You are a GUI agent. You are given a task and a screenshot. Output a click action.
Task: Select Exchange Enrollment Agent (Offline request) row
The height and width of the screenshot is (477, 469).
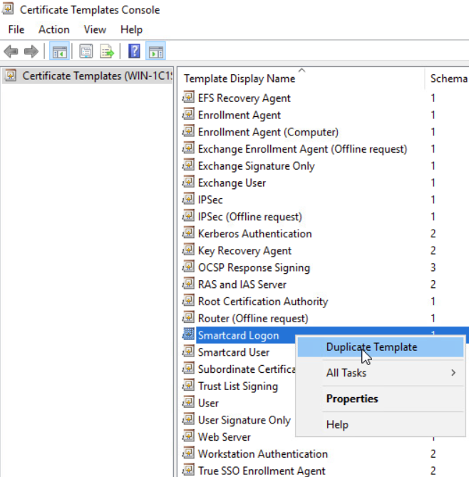pos(303,149)
